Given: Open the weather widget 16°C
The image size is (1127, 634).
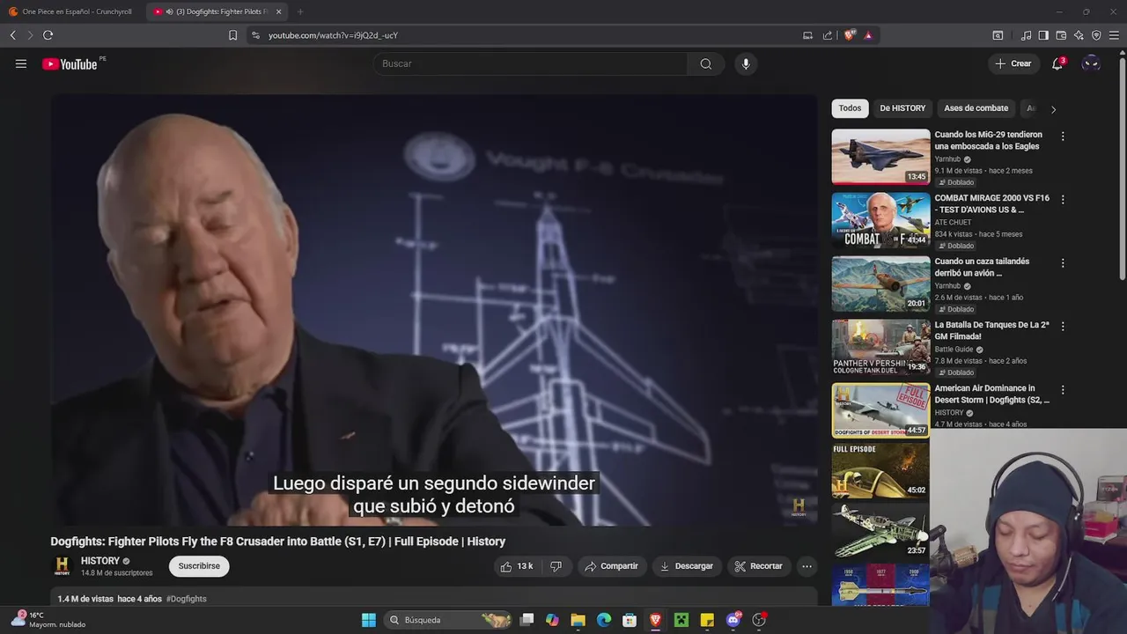Looking at the screenshot, I should tap(48, 620).
